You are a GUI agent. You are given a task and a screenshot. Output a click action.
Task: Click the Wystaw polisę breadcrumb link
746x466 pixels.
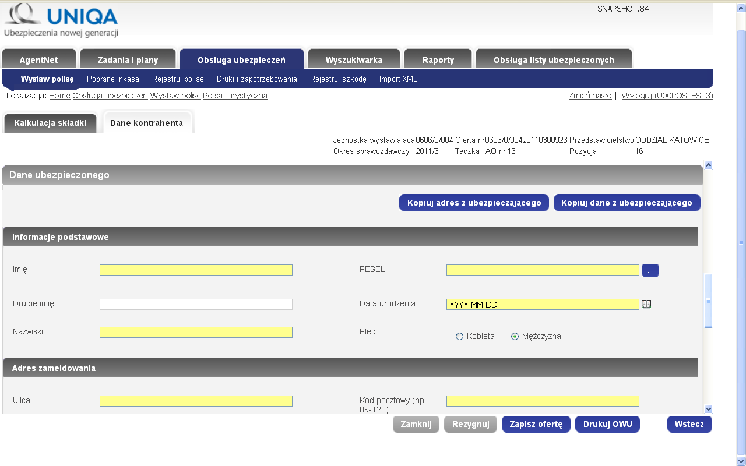click(x=175, y=96)
